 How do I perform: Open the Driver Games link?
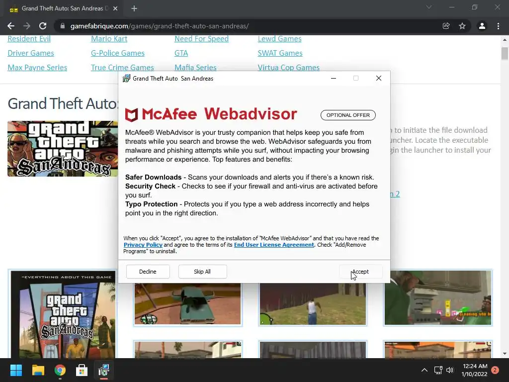coord(31,53)
